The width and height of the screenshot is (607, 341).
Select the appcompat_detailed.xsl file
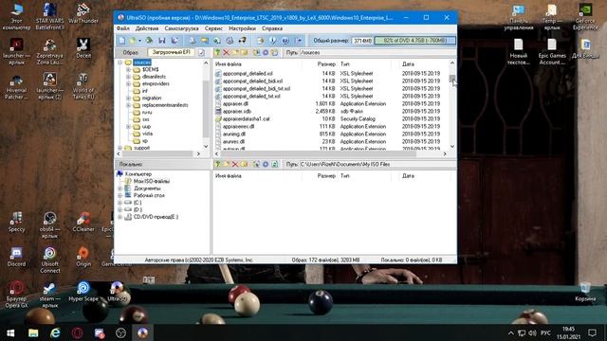click(248, 74)
